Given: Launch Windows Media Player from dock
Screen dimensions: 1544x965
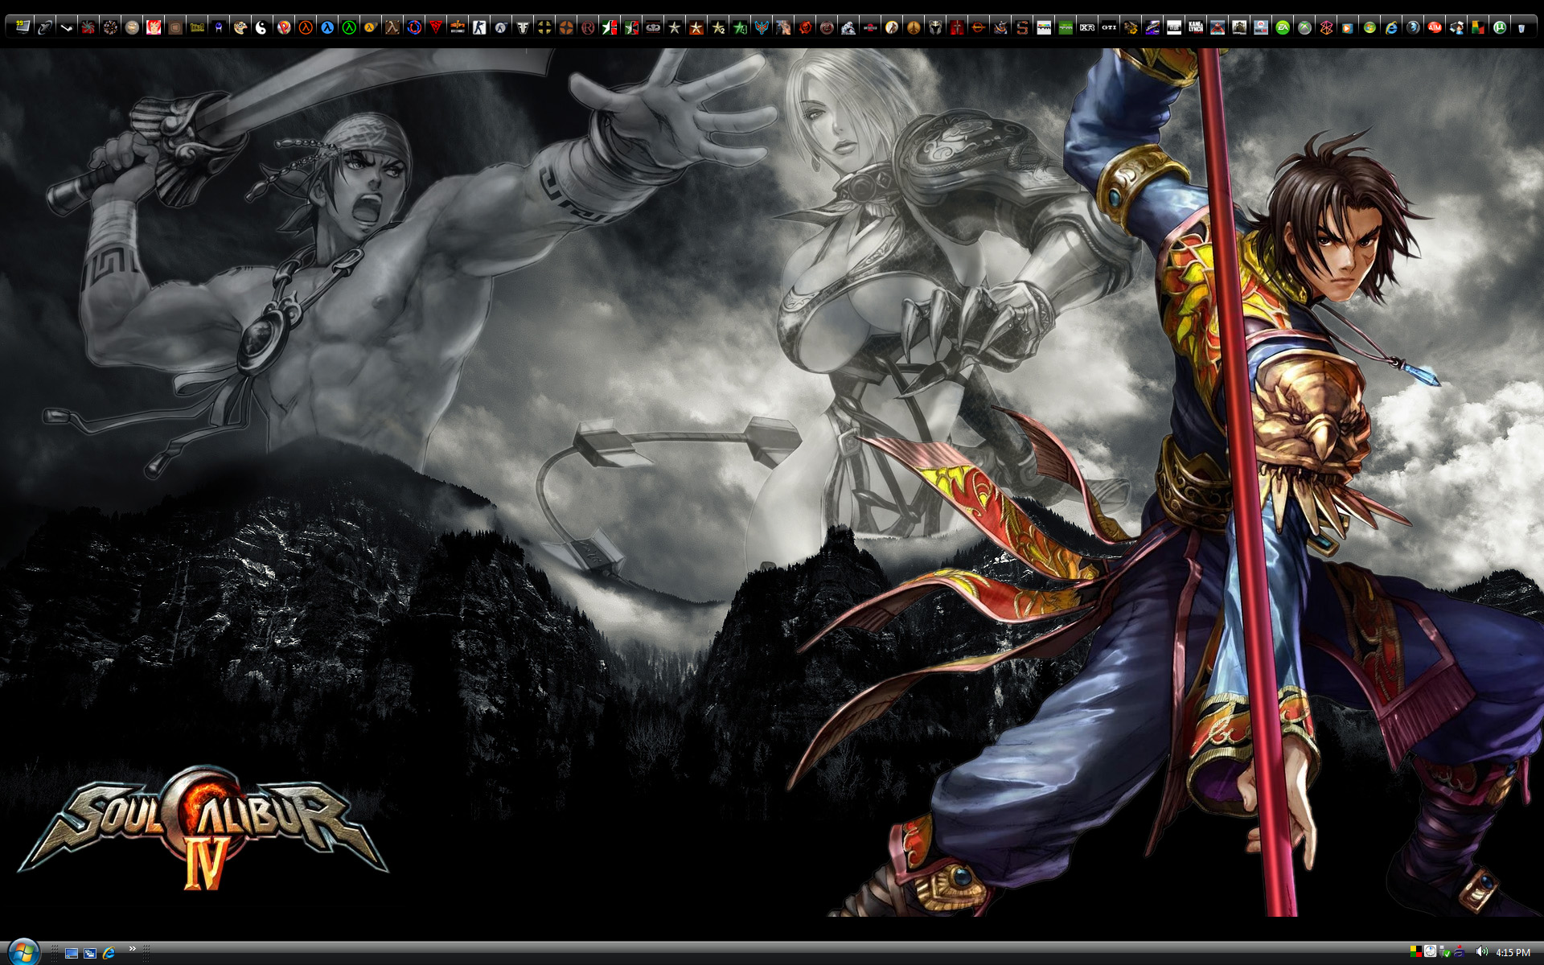Looking at the screenshot, I should tap(1347, 27).
